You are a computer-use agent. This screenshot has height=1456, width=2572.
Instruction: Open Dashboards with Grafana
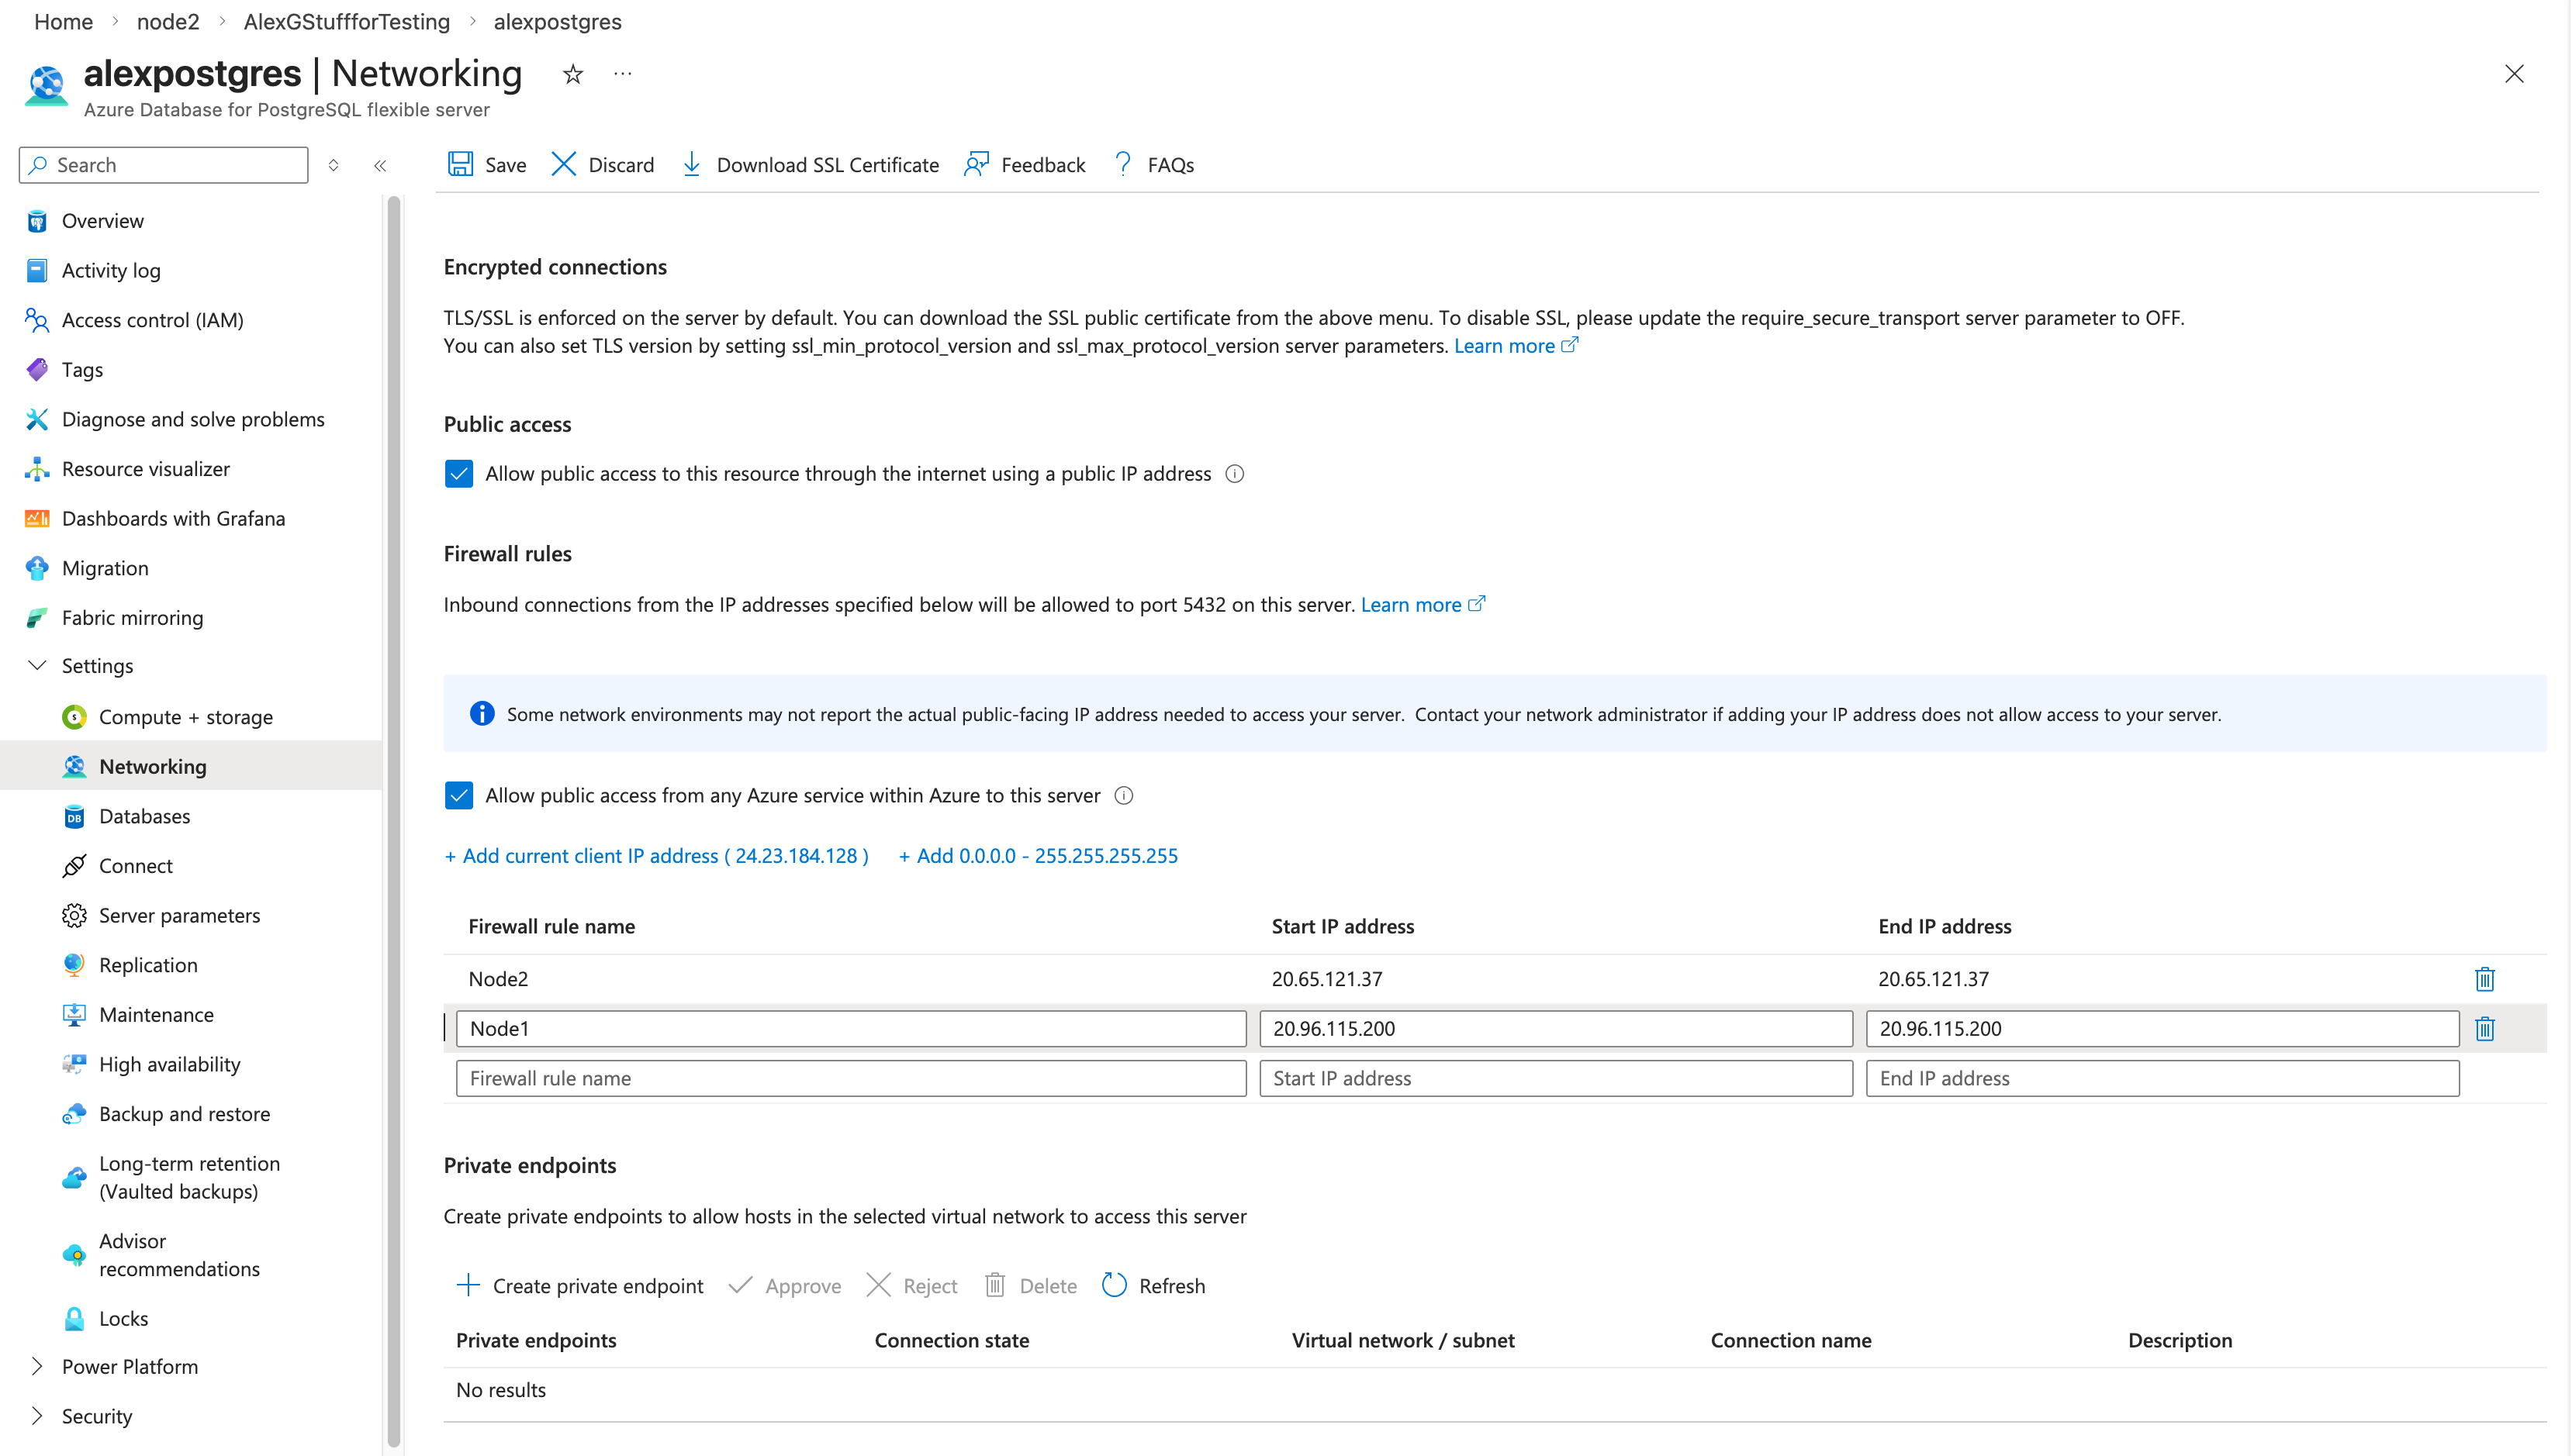pos(174,519)
